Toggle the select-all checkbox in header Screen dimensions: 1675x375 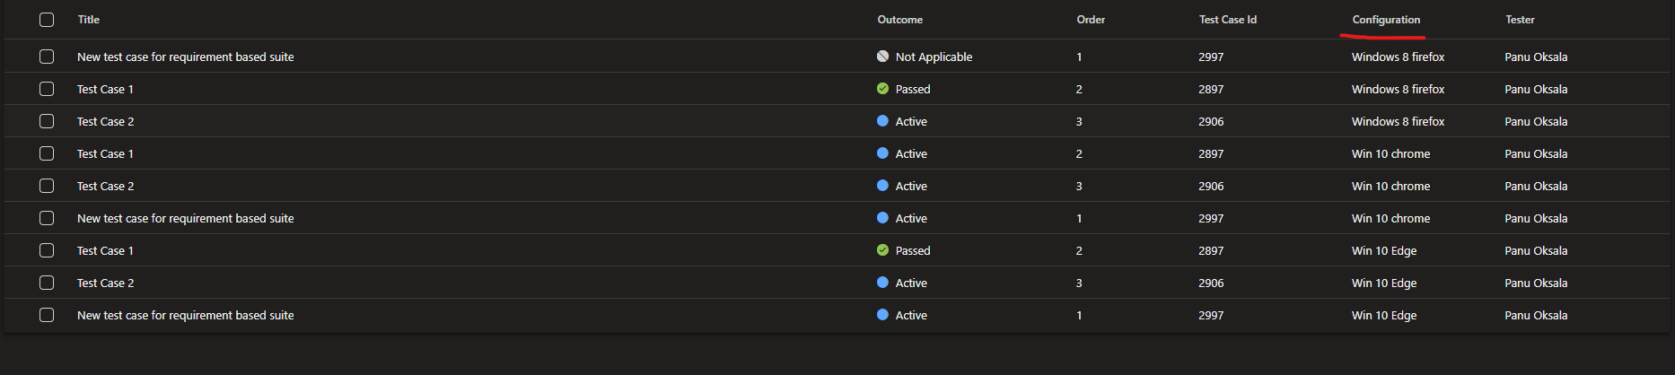47,20
